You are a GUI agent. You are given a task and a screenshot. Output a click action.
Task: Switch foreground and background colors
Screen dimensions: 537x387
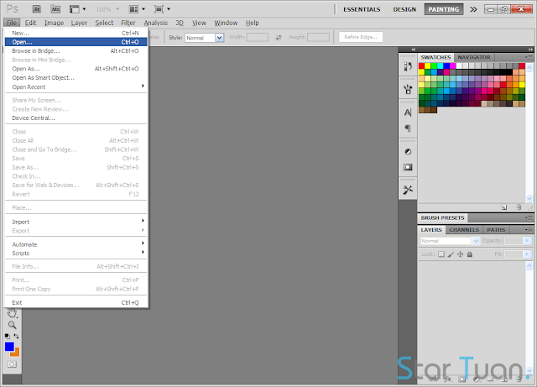point(16,336)
